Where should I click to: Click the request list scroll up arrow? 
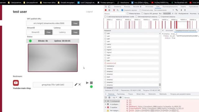(x=160, y=34)
